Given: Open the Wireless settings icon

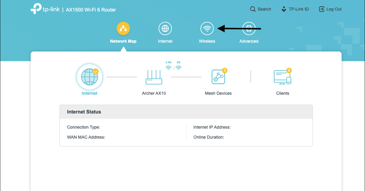Looking at the screenshot, I should click(x=207, y=29).
